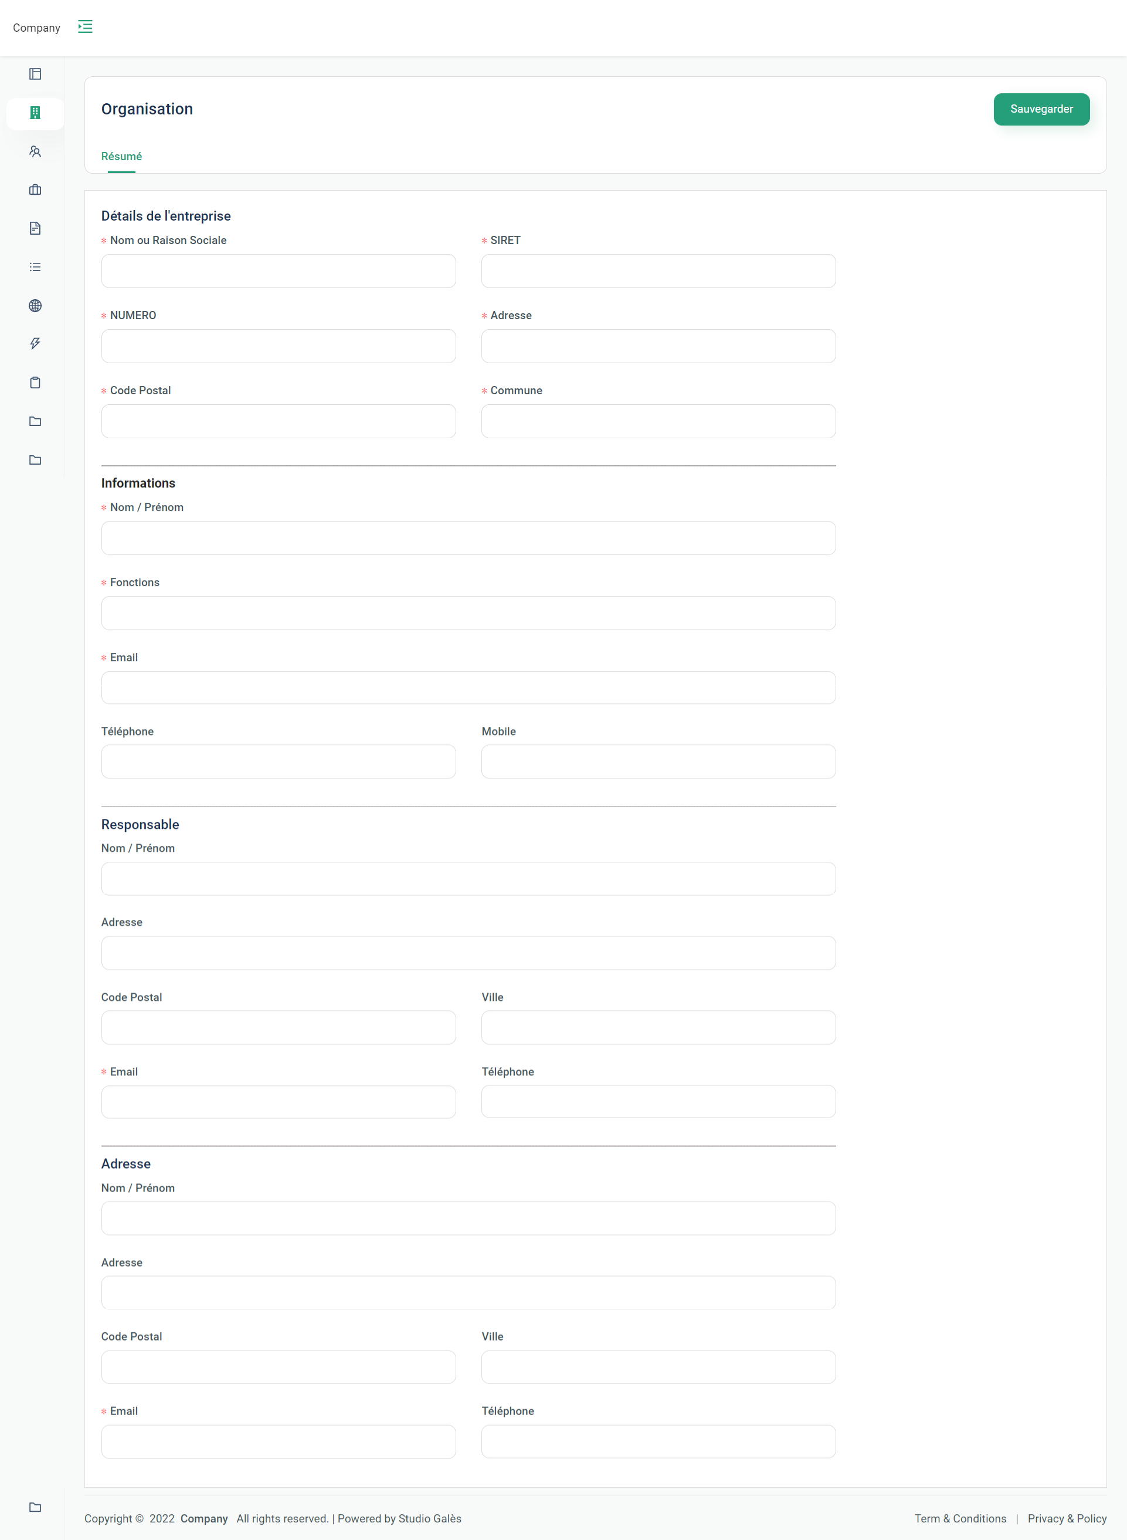
Task: Click the Mobile phone input field
Action: coord(658,761)
